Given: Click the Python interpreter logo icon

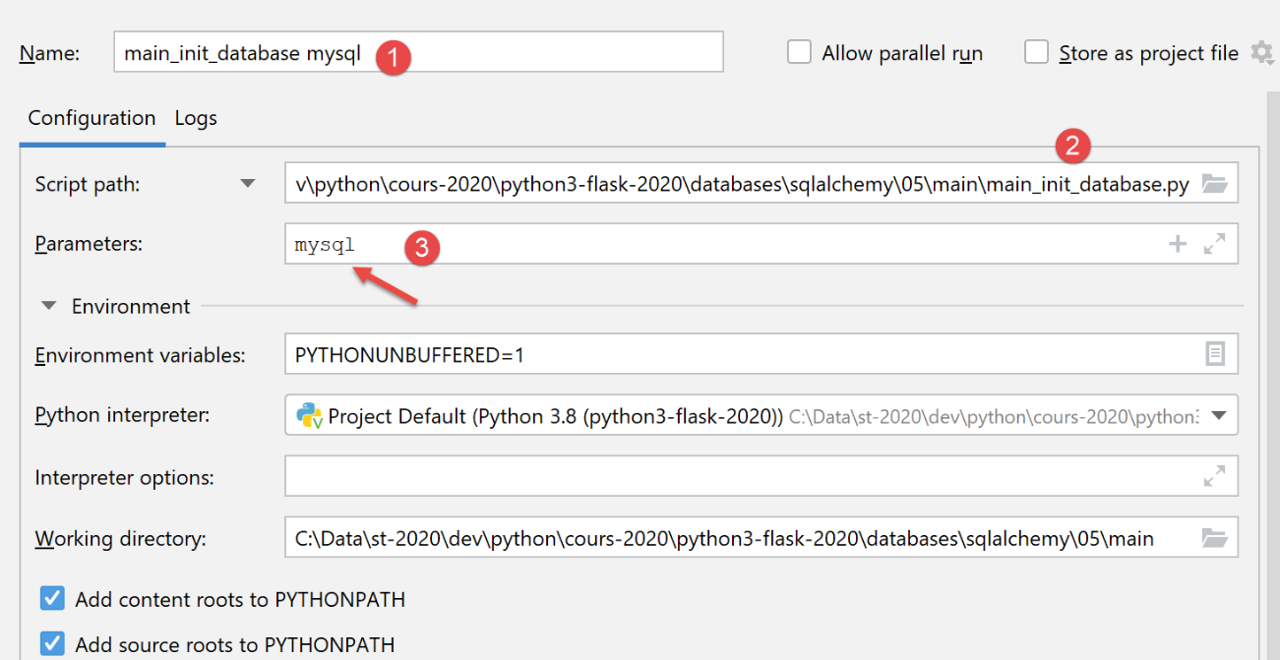Looking at the screenshot, I should coord(310,416).
